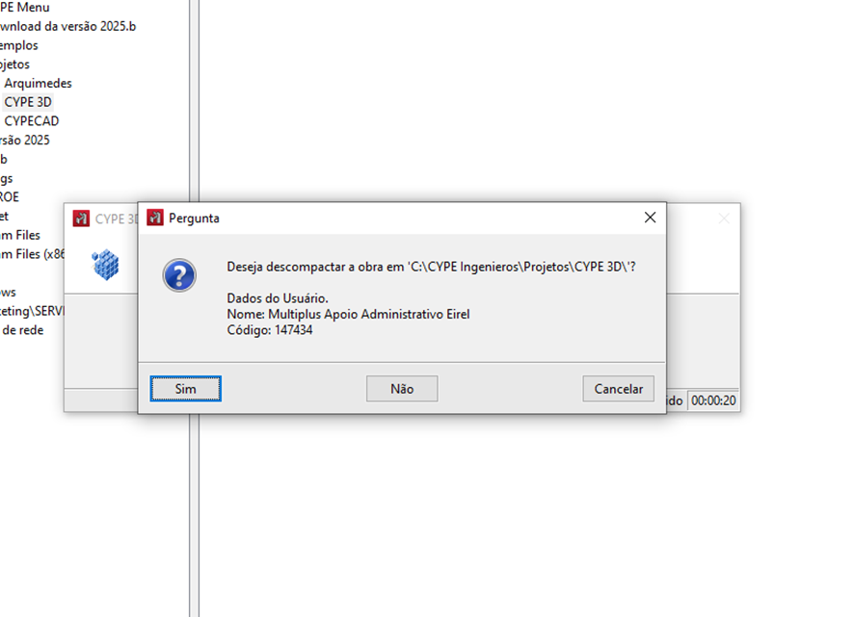Click the CYPE logo in Pergunta title bar
The width and height of the screenshot is (854, 617).
click(x=155, y=218)
